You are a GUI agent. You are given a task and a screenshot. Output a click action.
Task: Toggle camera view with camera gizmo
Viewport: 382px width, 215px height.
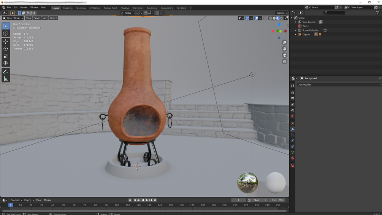coord(284,55)
